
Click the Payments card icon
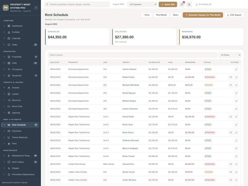tap(9, 131)
